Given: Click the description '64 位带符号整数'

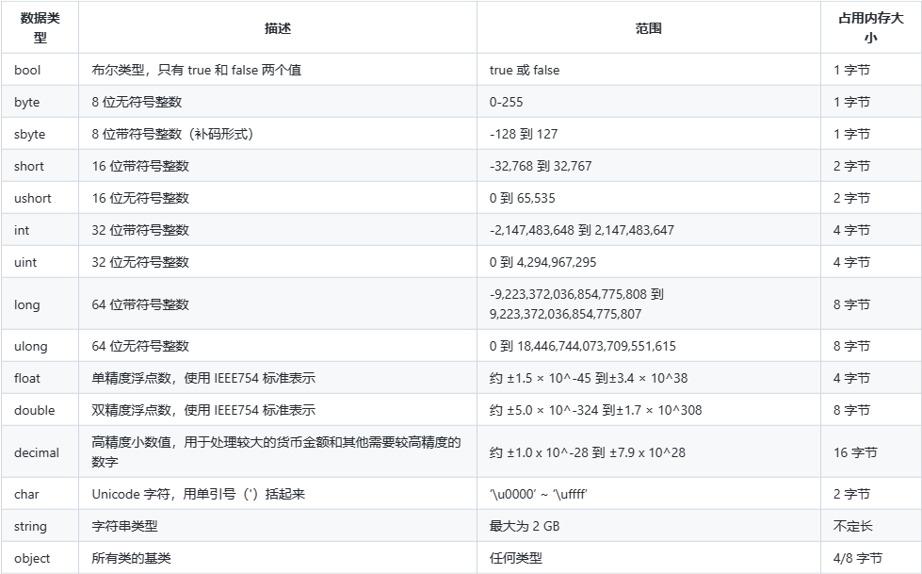Looking at the screenshot, I should [x=140, y=304].
